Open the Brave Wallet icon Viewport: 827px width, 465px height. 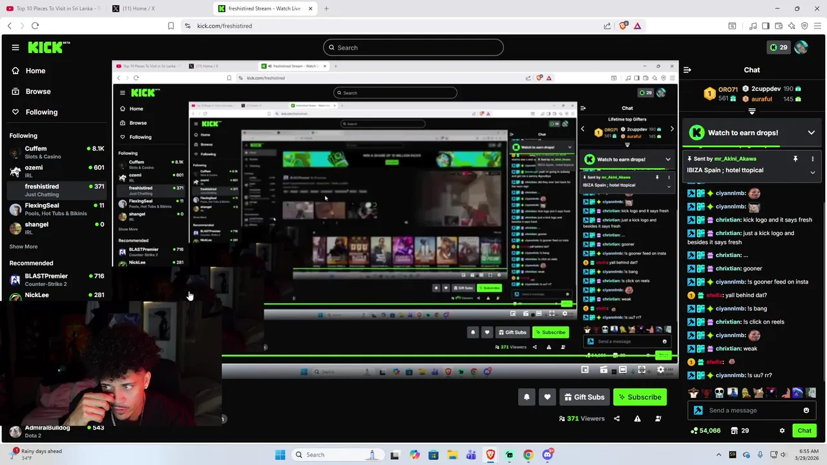(779, 26)
